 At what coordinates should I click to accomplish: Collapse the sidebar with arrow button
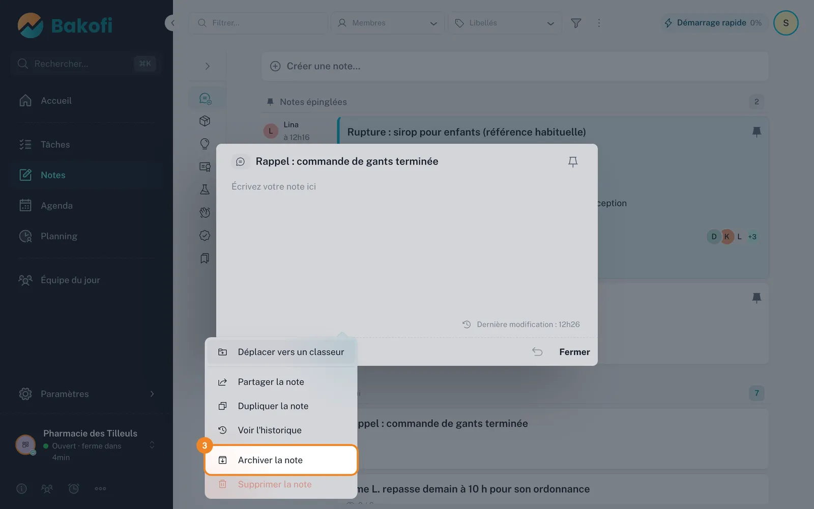[x=172, y=23]
